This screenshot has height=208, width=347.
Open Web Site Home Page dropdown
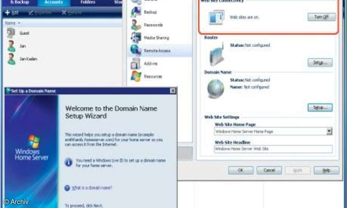[x=329, y=131]
